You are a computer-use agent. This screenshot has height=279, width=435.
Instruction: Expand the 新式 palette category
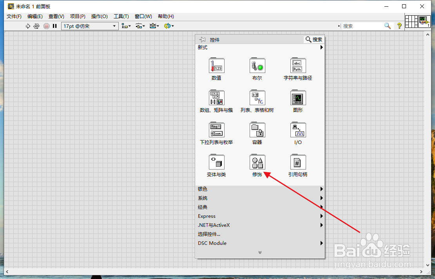click(x=260, y=47)
